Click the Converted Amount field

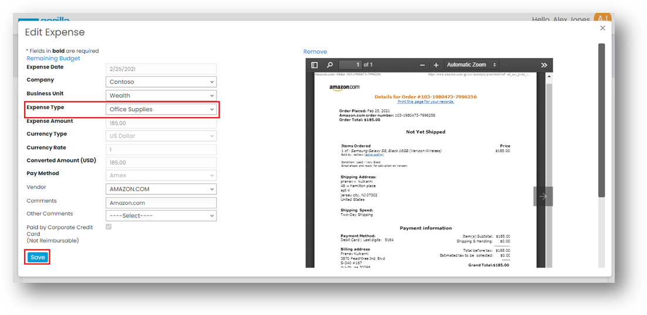[161, 162]
